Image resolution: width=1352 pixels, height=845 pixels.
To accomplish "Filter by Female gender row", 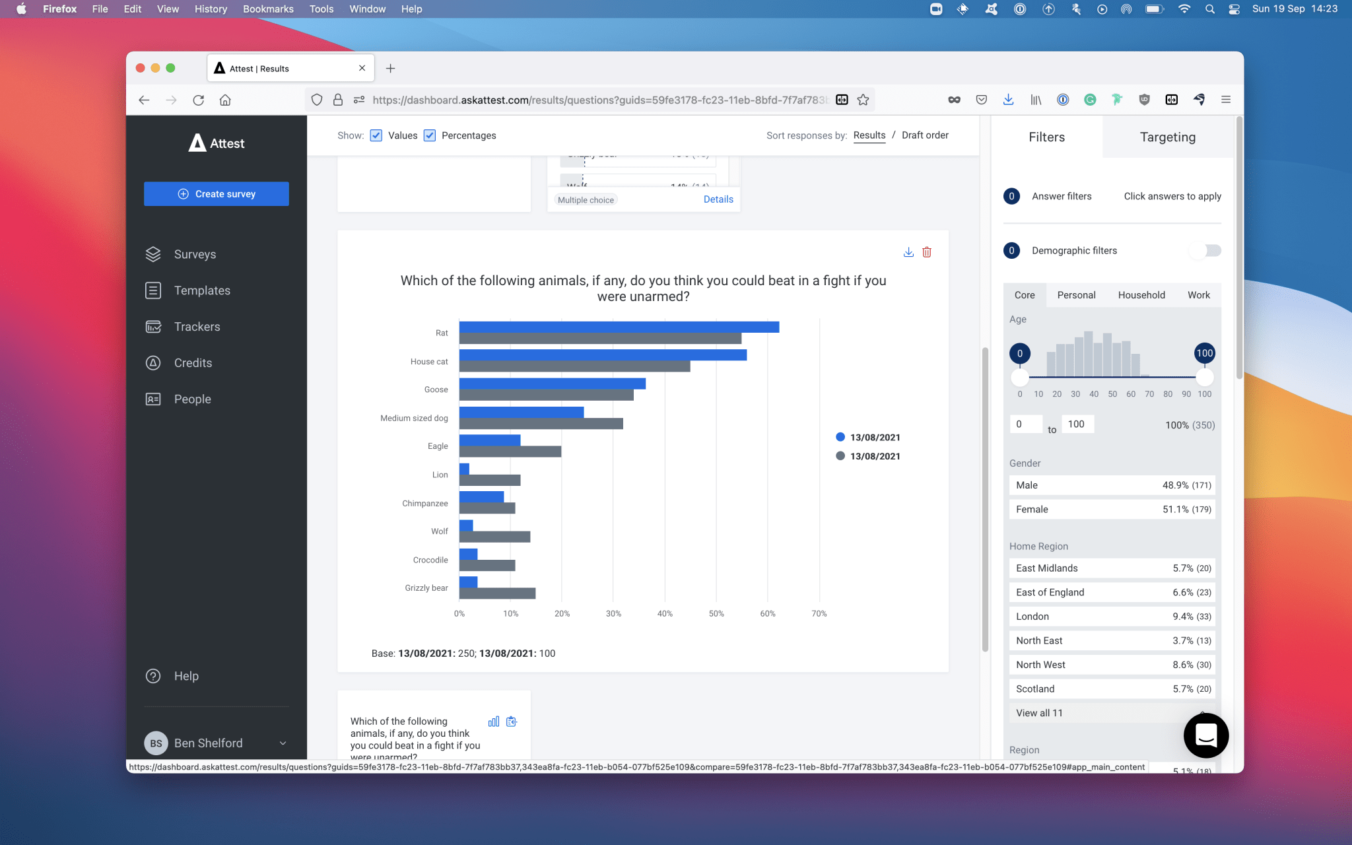I will pos(1112,510).
